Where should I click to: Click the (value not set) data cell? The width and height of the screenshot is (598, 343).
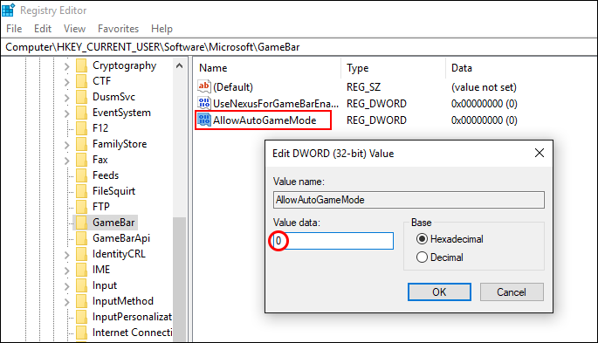coord(484,87)
